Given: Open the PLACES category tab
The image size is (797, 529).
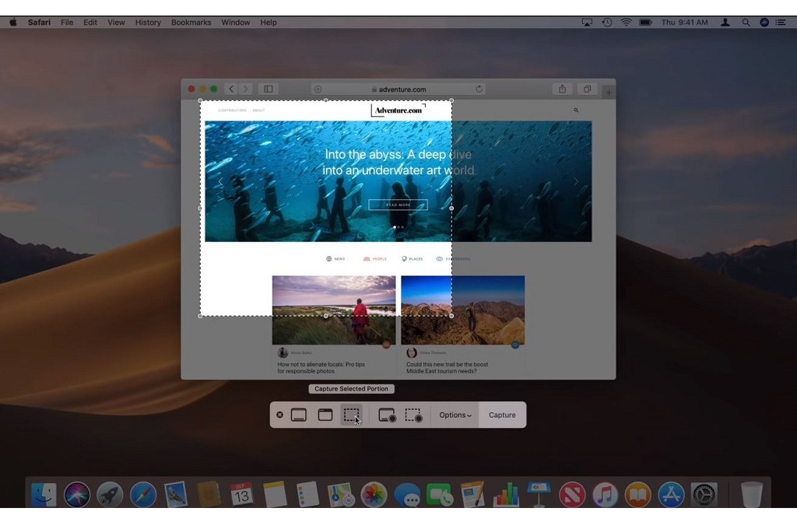Looking at the screenshot, I should point(413,258).
